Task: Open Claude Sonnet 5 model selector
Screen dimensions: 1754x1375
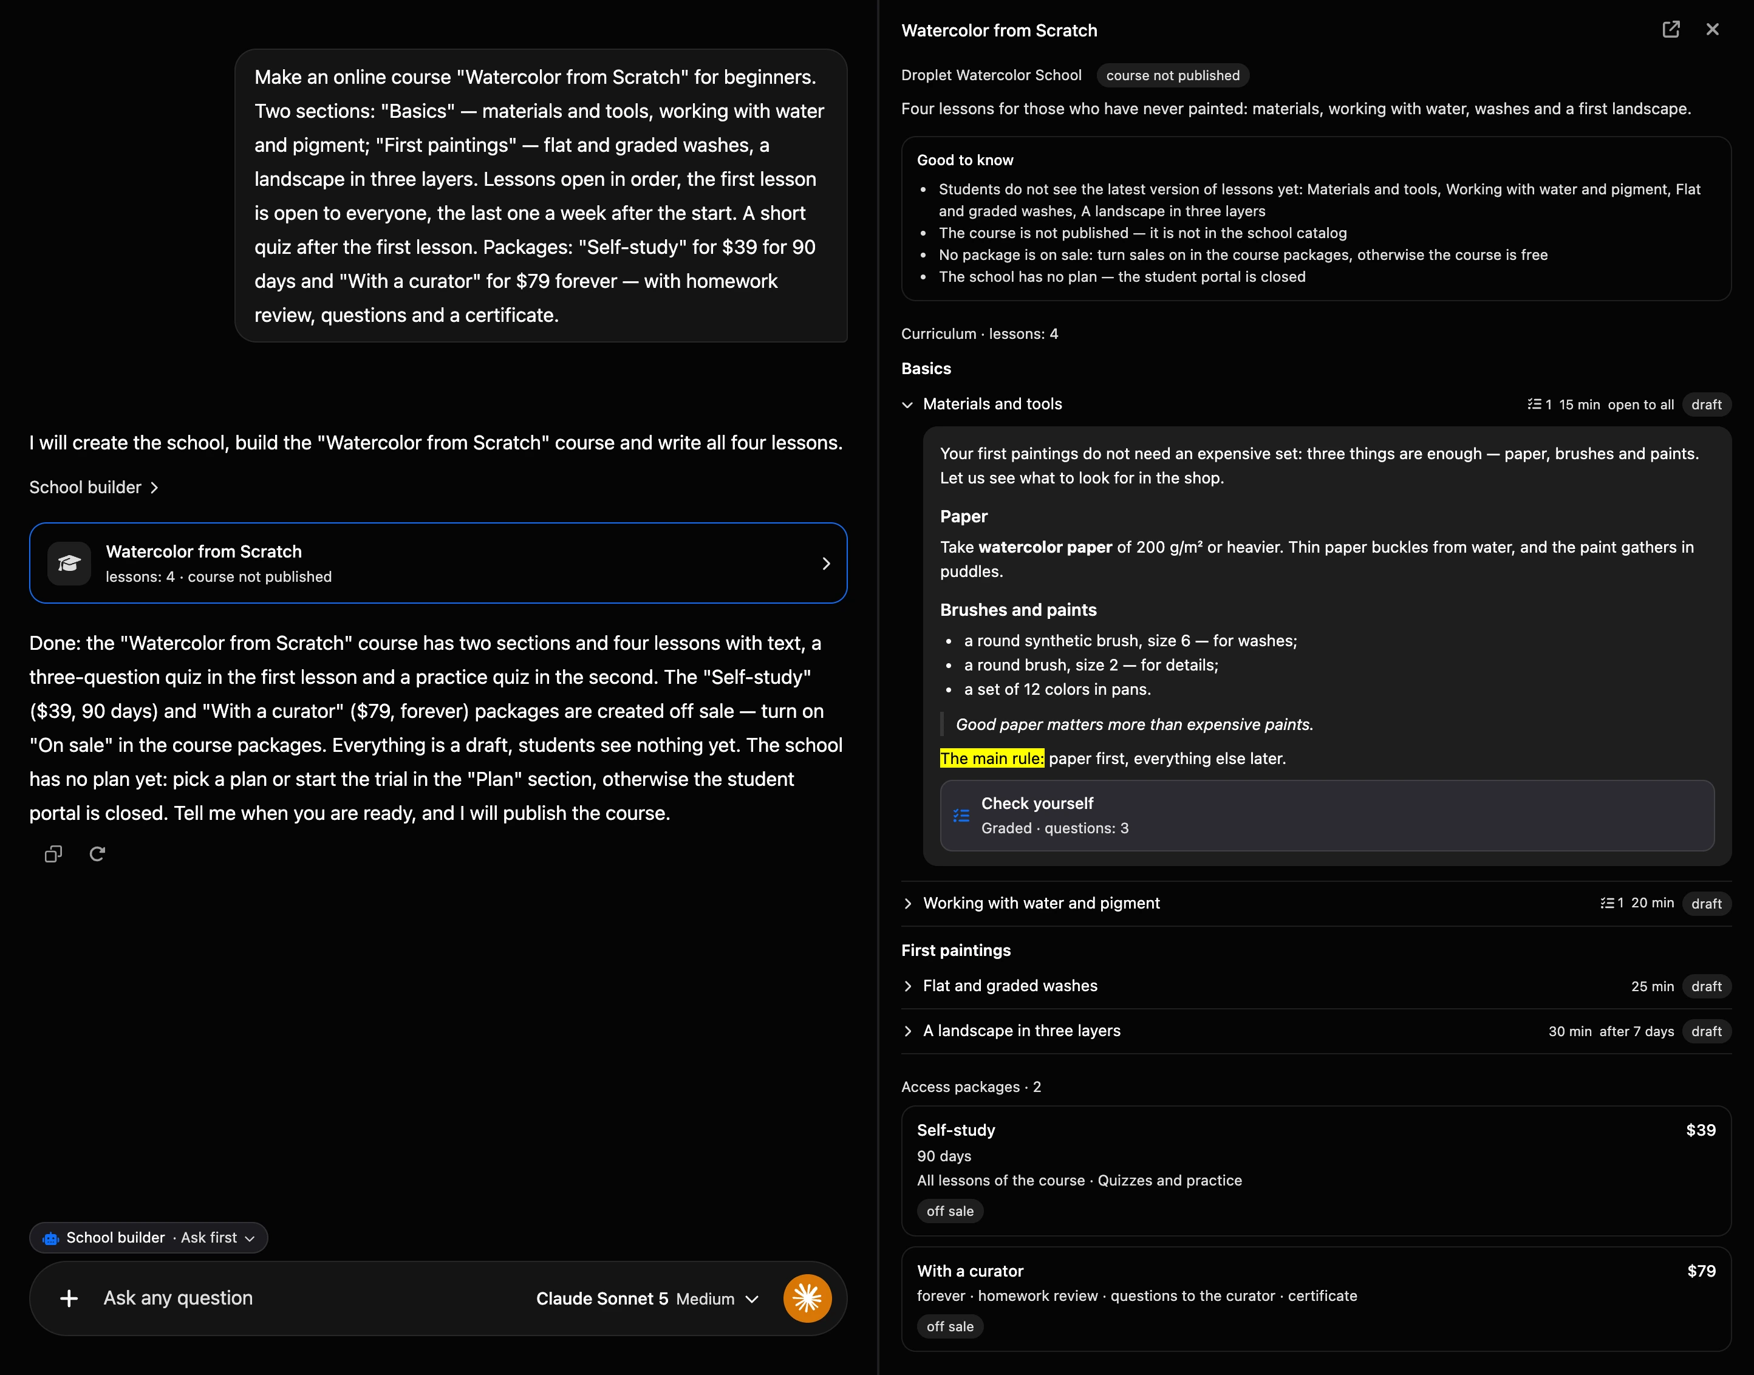Action: tap(647, 1299)
